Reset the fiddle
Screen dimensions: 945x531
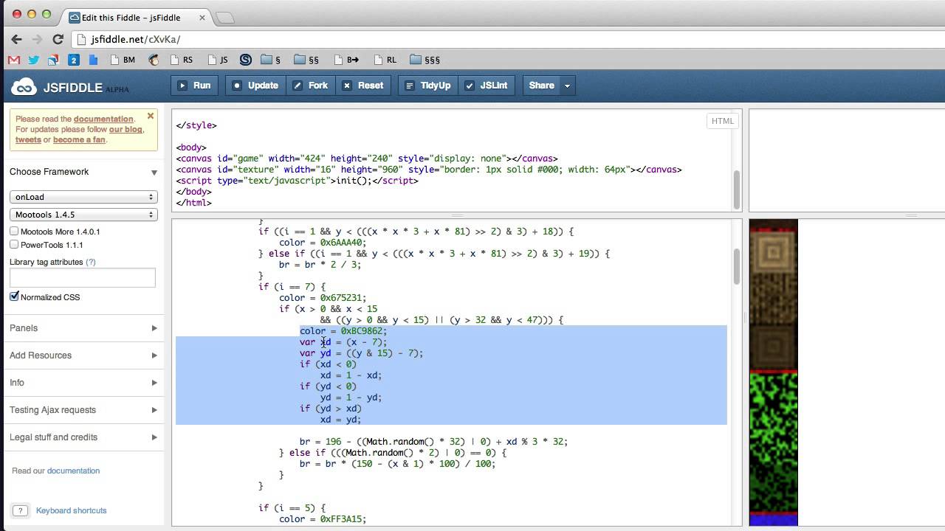point(363,86)
